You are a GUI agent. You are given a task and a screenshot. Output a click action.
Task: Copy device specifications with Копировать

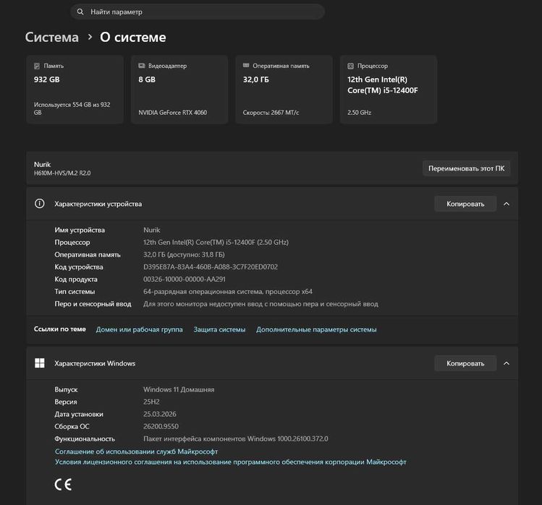click(x=465, y=204)
